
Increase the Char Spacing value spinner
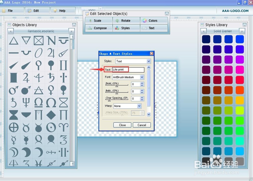[142, 98]
